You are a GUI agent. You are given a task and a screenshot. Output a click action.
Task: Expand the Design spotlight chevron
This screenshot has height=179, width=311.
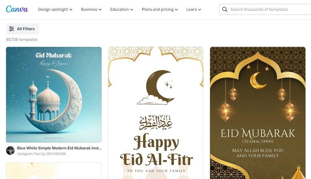(71, 10)
